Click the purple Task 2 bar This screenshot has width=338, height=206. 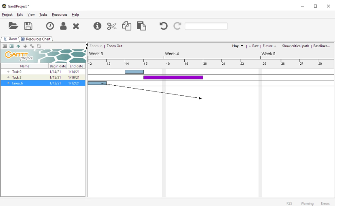(173, 77)
